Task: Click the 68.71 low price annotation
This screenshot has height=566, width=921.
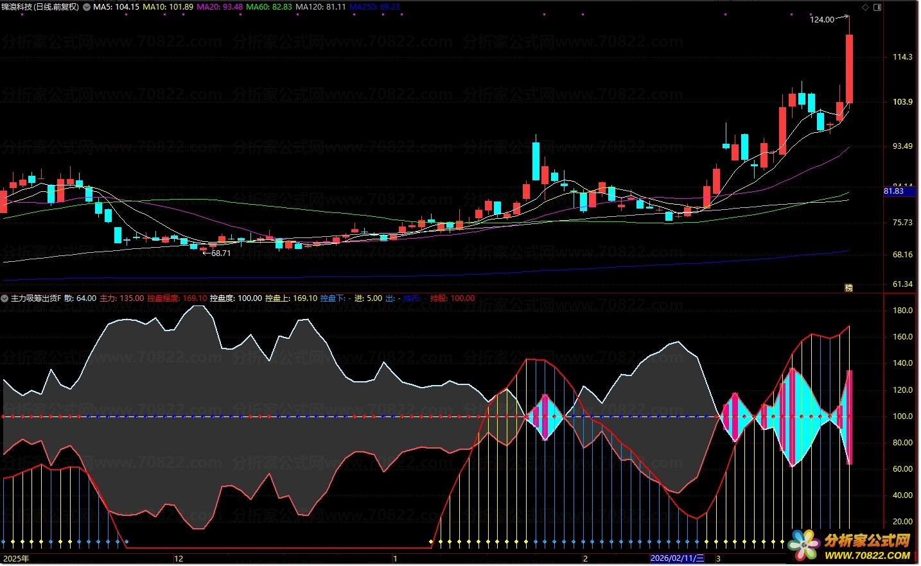Action: pos(221,253)
